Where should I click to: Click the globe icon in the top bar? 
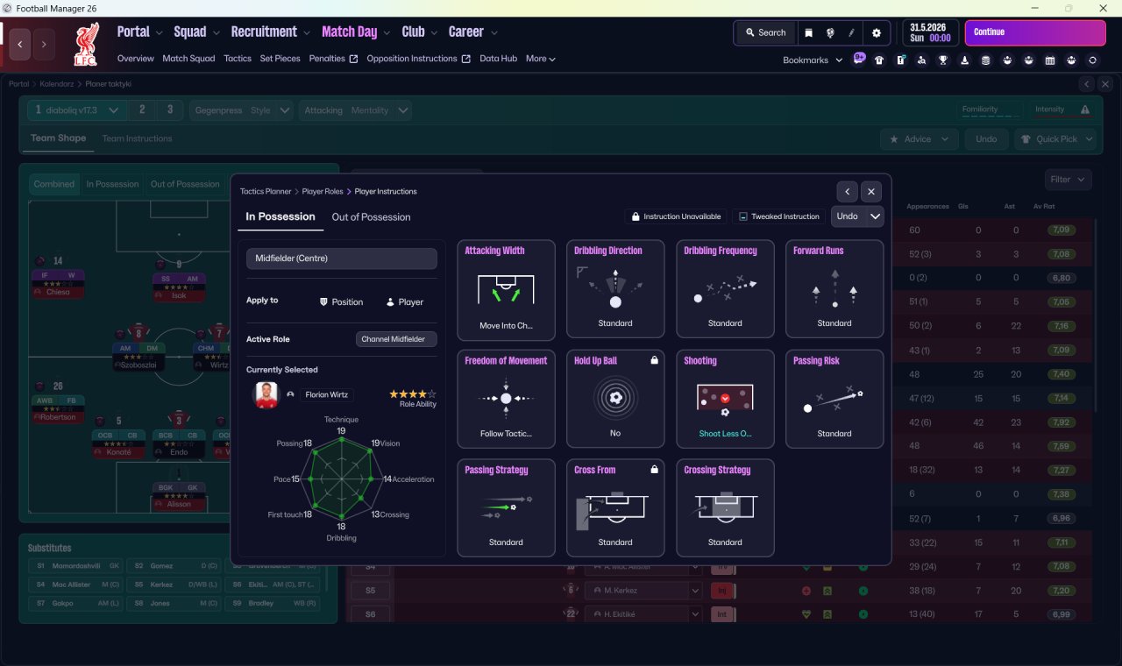(x=829, y=32)
